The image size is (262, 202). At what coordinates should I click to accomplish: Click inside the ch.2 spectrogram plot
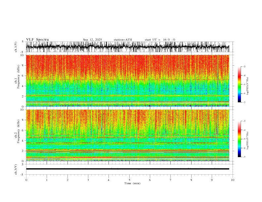point(127,135)
